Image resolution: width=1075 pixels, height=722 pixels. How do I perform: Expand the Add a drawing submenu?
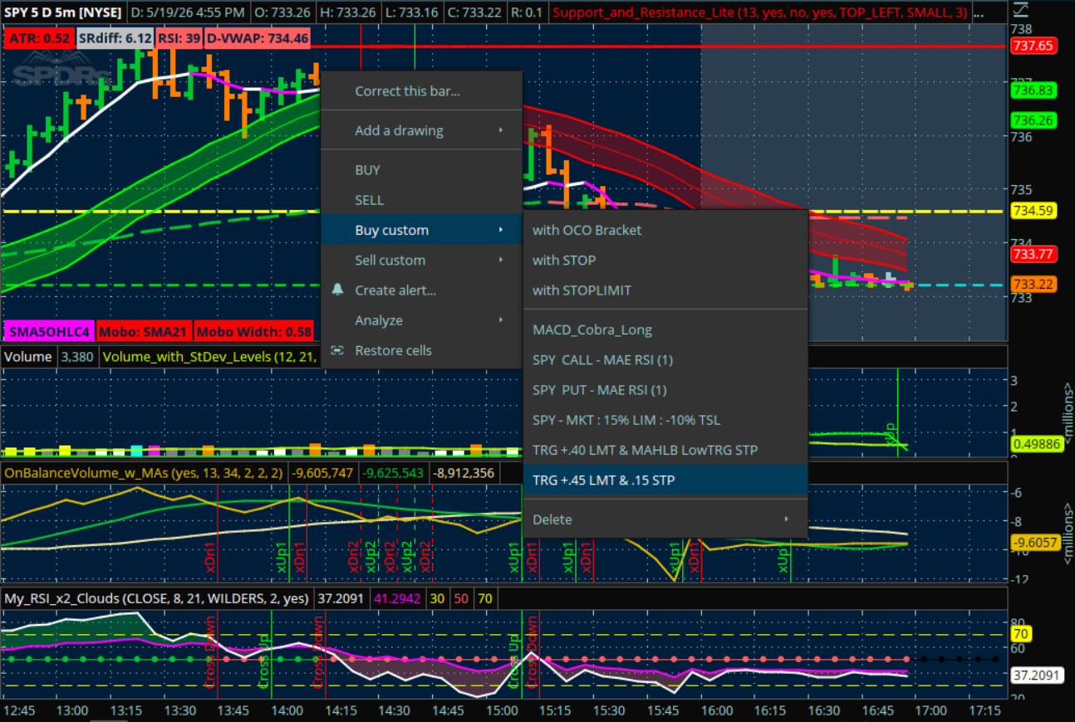(422, 130)
